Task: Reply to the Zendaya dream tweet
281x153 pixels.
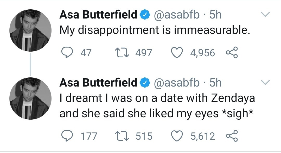Action: click(x=67, y=136)
